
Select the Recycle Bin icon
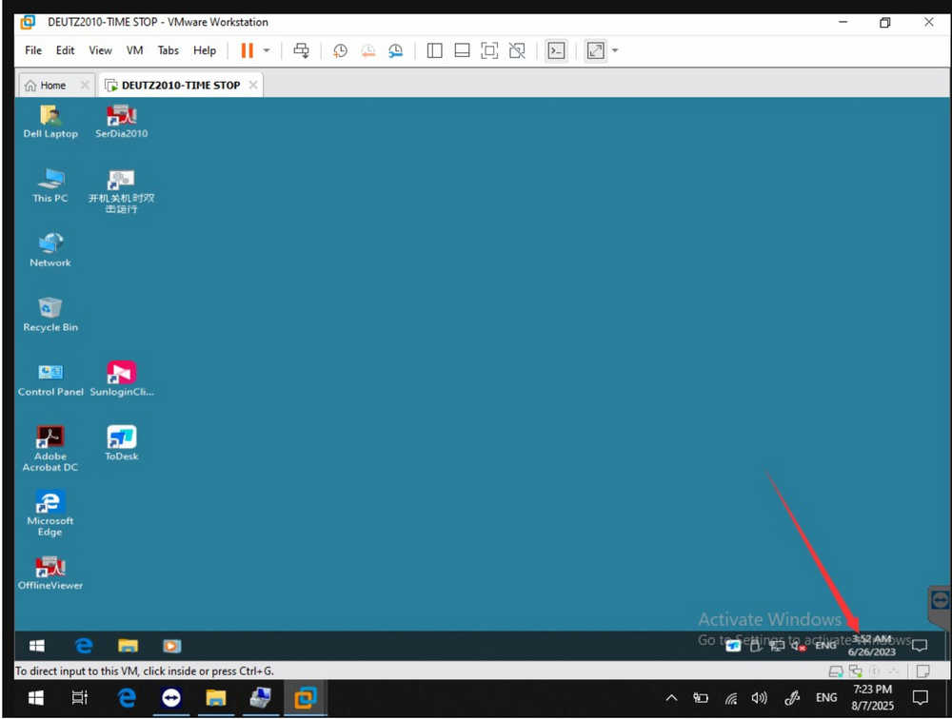(x=50, y=315)
